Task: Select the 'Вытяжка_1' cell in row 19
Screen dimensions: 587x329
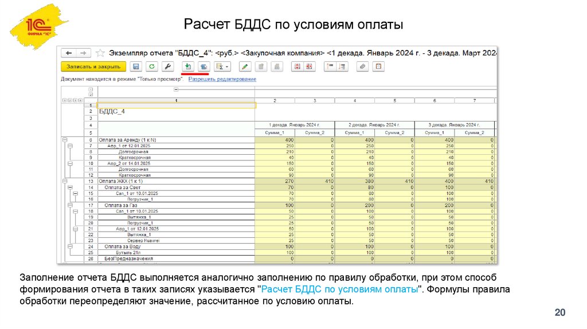Action: point(177,217)
